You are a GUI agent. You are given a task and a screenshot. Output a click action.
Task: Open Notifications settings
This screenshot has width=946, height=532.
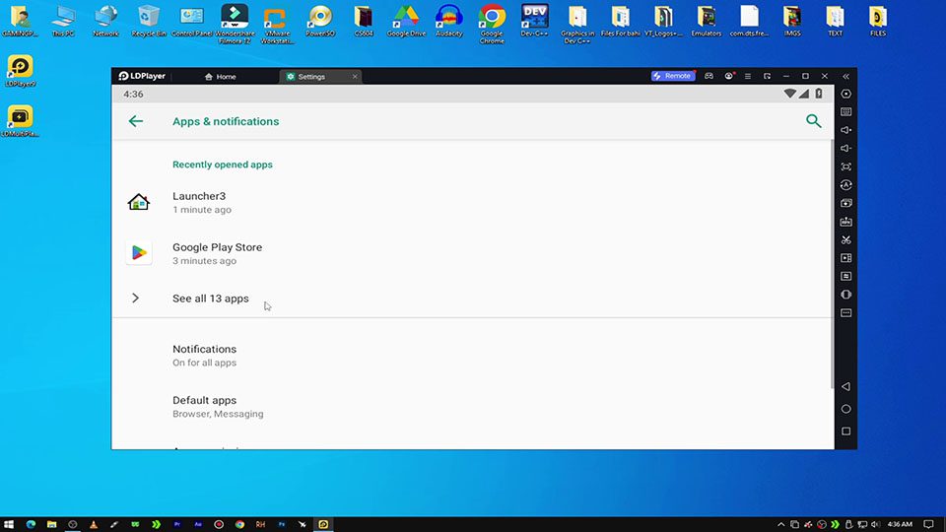pos(472,356)
